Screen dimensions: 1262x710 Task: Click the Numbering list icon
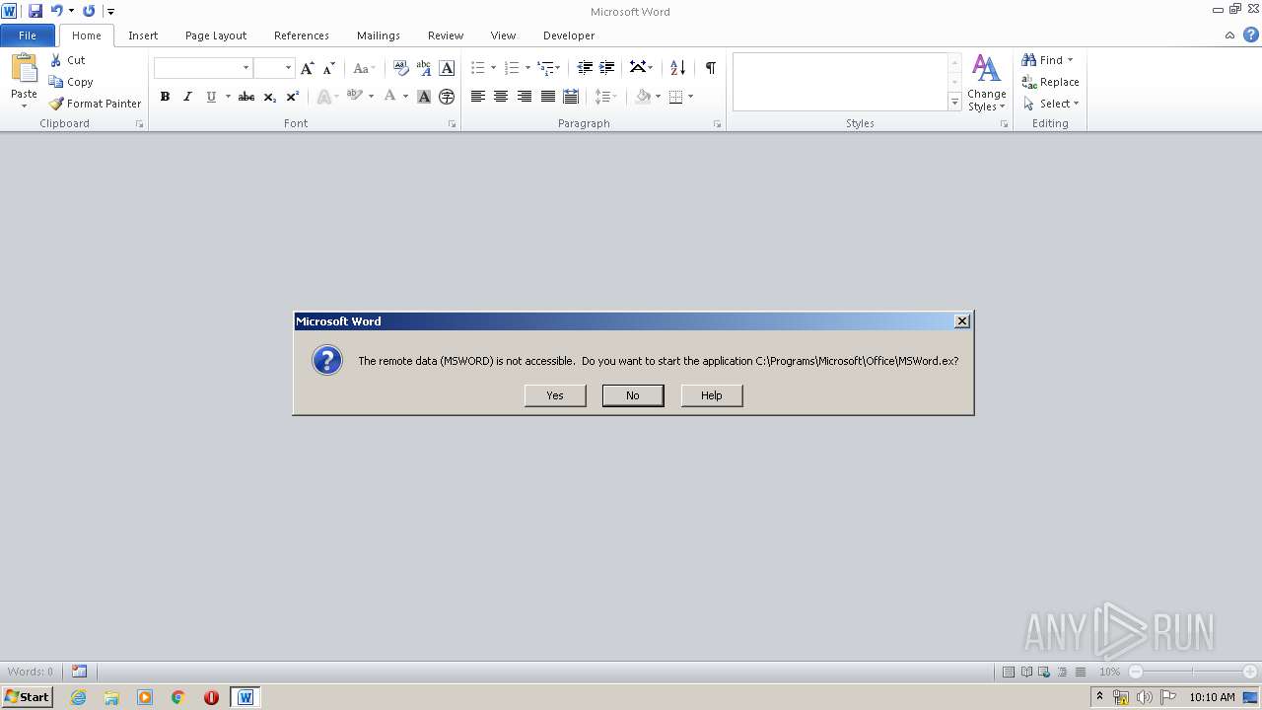coord(511,68)
